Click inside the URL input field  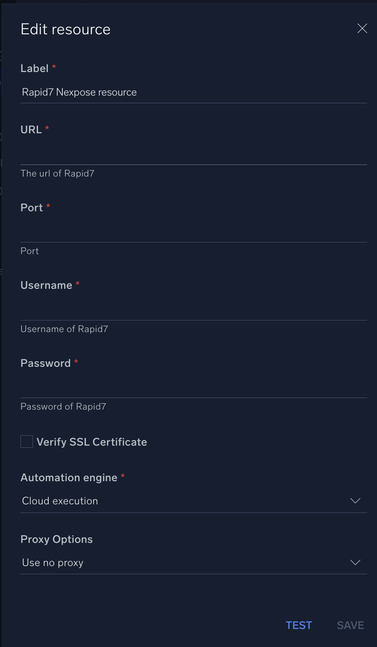(192, 154)
